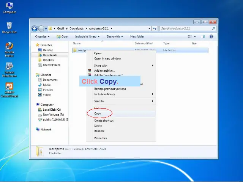The image size is (243, 182).
Task: Open Include in library toolbar dropdown
Action: tap(87, 36)
